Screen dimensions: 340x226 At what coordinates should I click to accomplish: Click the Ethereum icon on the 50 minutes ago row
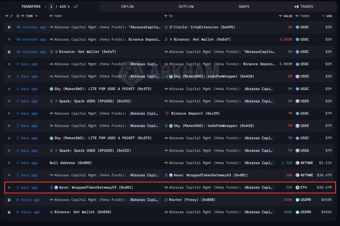(9, 39)
